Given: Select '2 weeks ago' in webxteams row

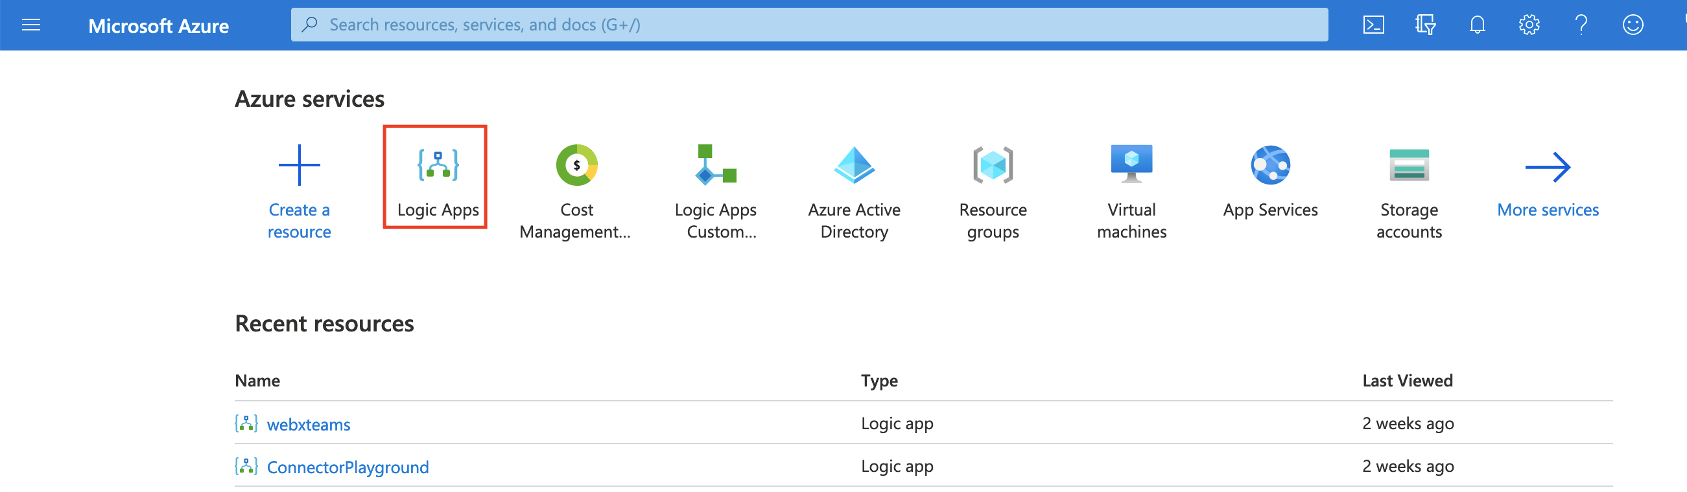Looking at the screenshot, I should [1408, 424].
